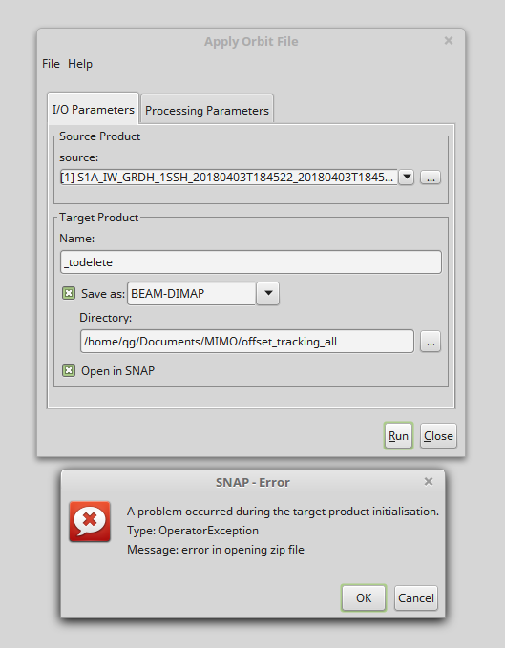This screenshot has width=505, height=648.
Task: Click the target product Name field
Action: 251,262
